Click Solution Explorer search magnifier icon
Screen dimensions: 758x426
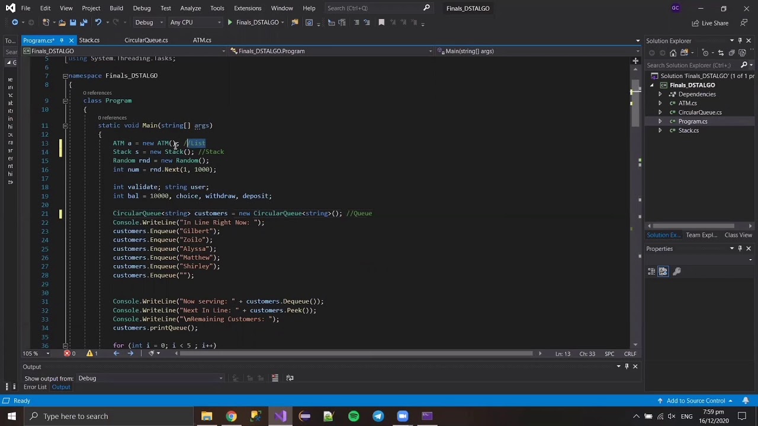pyautogui.click(x=744, y=65)
